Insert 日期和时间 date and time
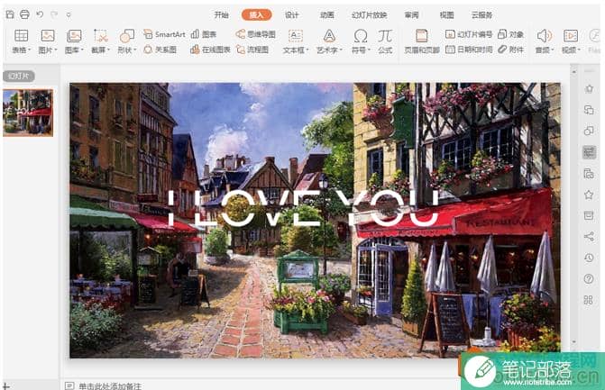 pyautogui.click(x=469, y=50)
